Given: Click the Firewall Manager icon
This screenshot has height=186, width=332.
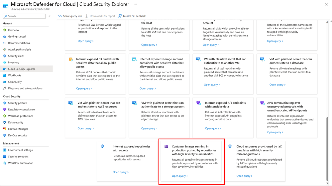Looking at the screenshot, I should [x=5, y=129].
